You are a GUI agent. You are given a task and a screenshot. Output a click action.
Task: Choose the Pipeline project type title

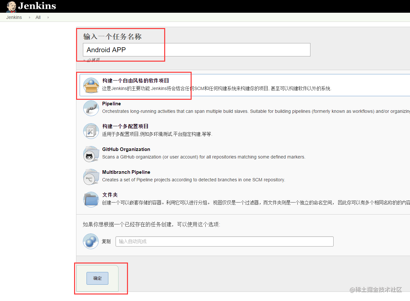pyautogui.click(x=111, y=104)
